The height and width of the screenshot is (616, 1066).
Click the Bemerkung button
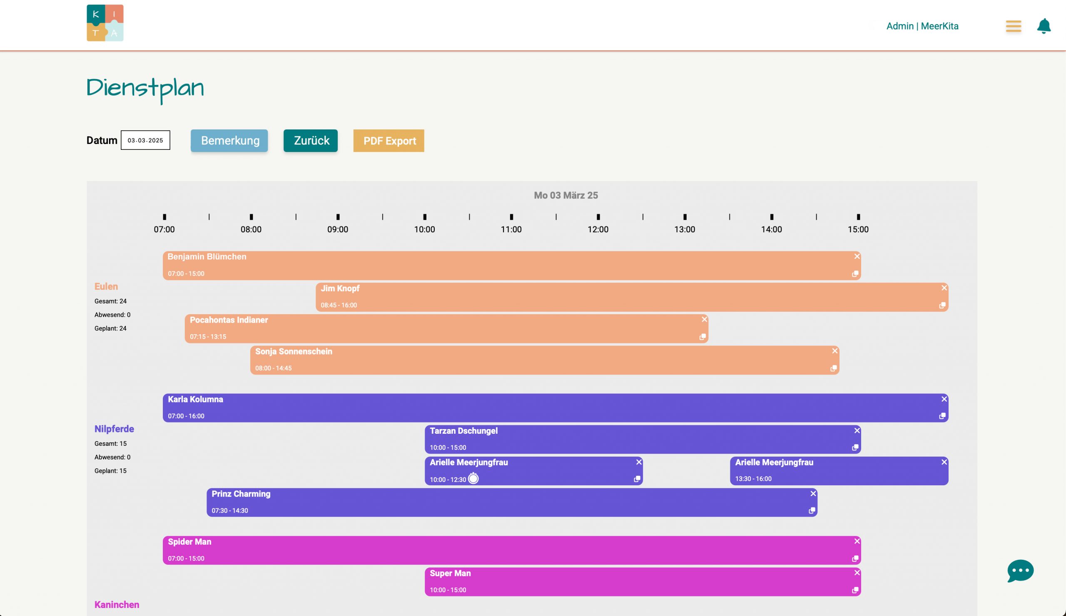pos(229,141)
